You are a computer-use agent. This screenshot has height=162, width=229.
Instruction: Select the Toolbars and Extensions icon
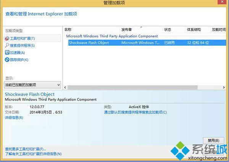(x=7, y=39)
